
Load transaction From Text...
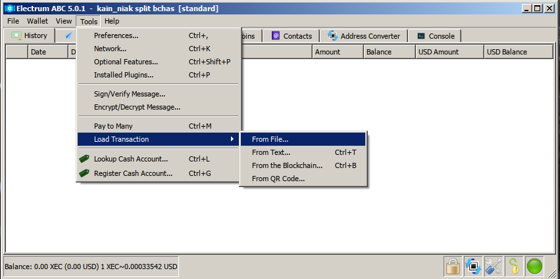pyautogui.click(x=303, y=152)
